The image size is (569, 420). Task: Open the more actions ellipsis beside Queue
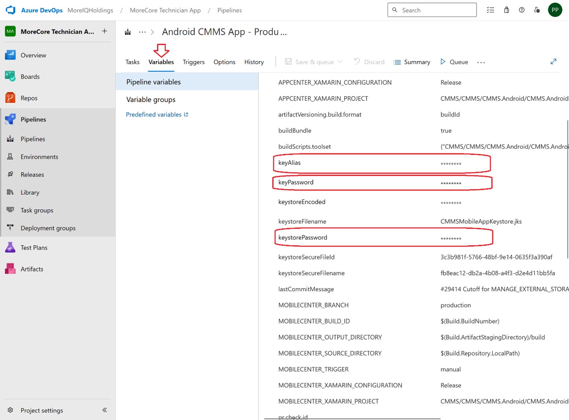(481, 62)
